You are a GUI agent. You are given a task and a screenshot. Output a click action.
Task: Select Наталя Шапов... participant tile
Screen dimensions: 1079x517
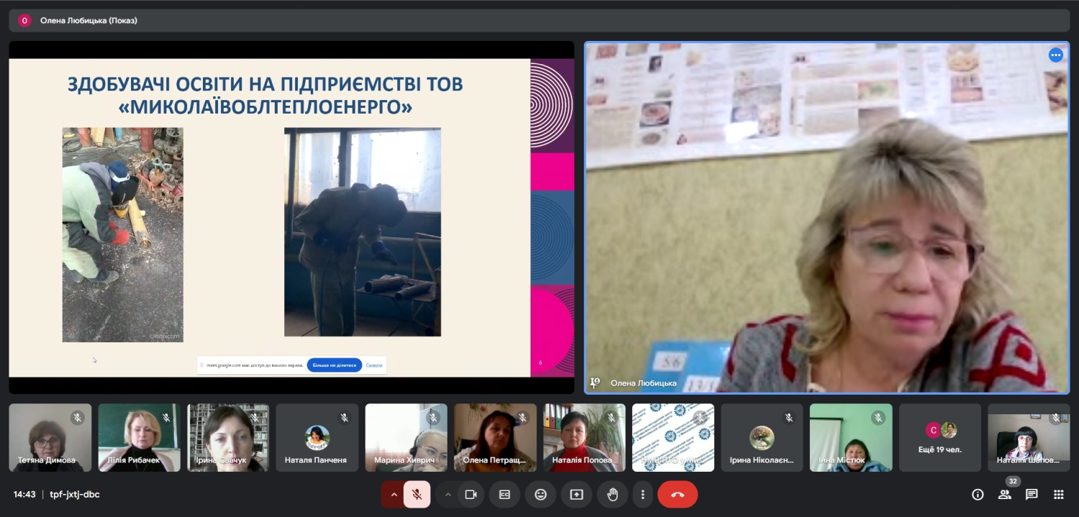point(1029,437)
